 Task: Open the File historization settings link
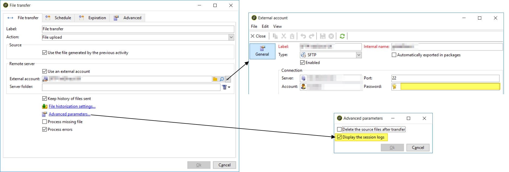pos(72,106)
